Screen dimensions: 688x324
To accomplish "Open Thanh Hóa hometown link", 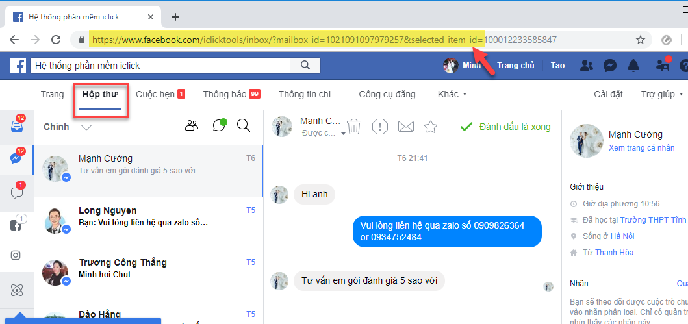I will [x=615, y=253].
